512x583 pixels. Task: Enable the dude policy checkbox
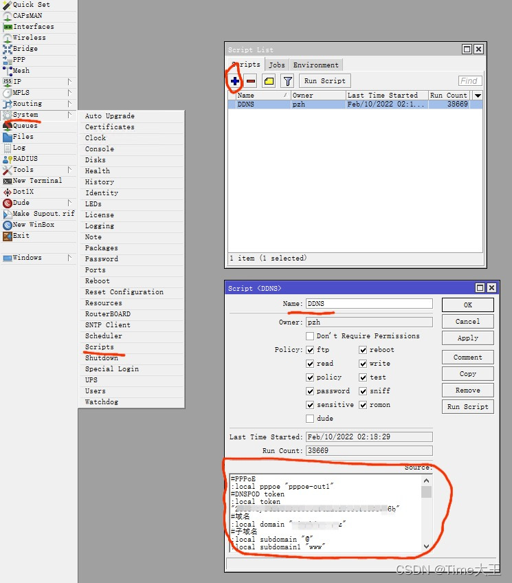[x=310, y=419]
